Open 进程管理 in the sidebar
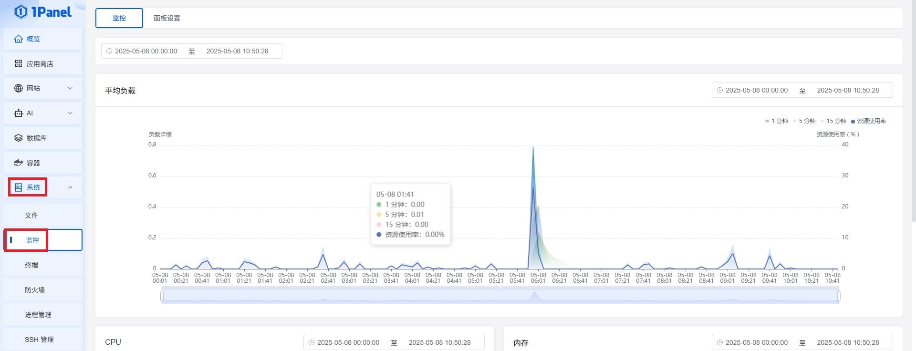This screenshot has width=916, height=351. click(43, 315)
